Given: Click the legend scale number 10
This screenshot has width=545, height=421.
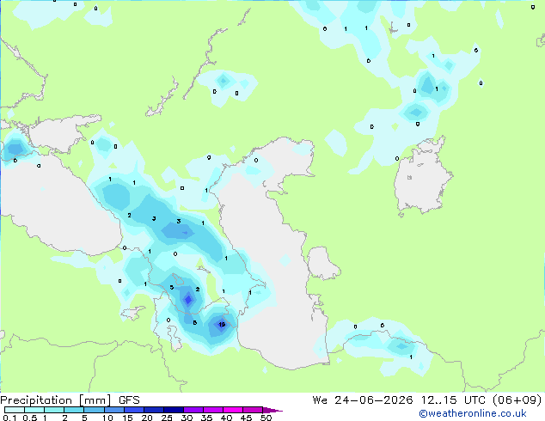Looking at the screenshot, I should pyautogui.click(x=107, y=418).
